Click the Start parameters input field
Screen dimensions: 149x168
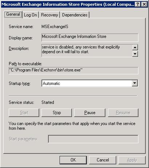pyautogui.click(x=93, y=139)
